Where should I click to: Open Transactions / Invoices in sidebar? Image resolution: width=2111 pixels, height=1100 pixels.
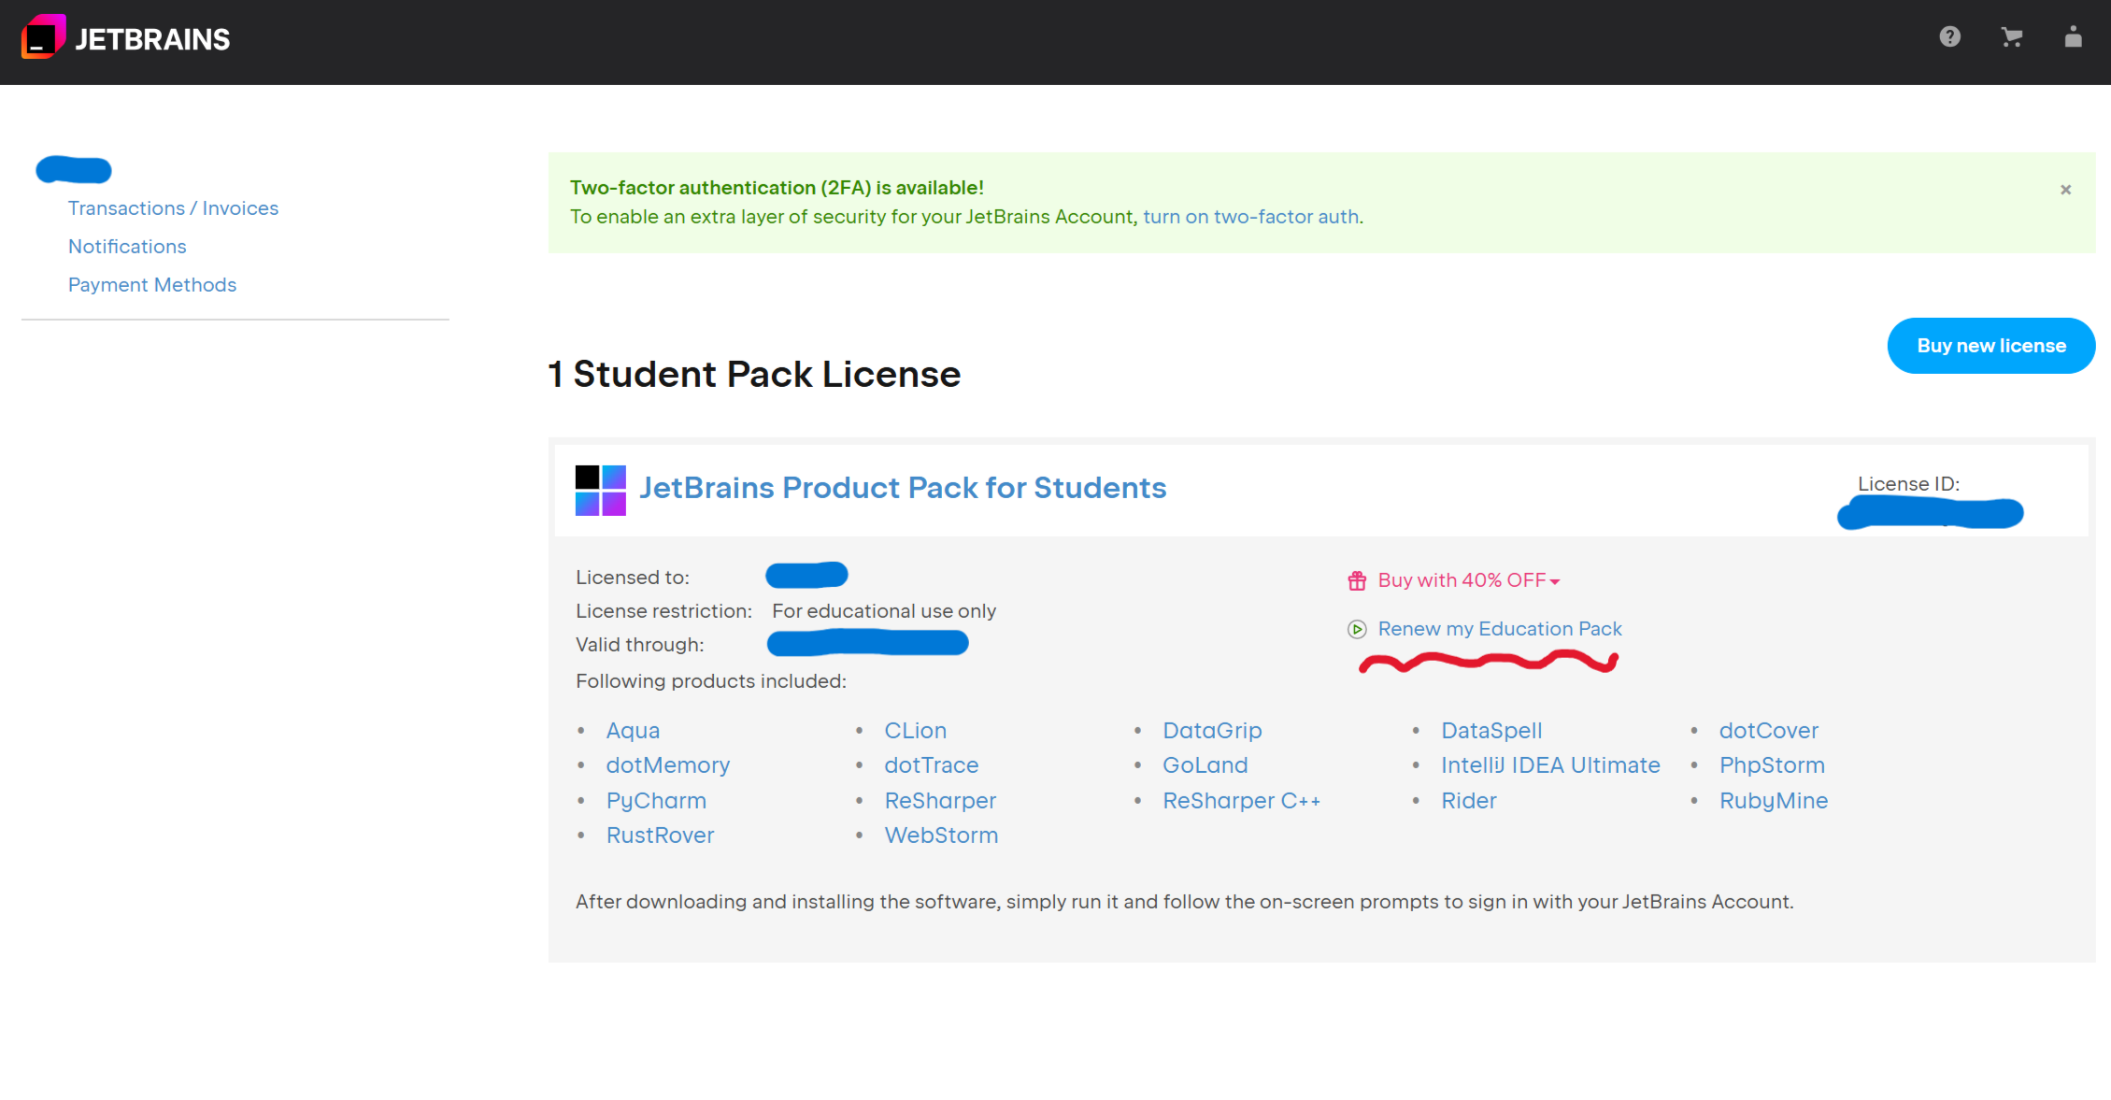173,208
